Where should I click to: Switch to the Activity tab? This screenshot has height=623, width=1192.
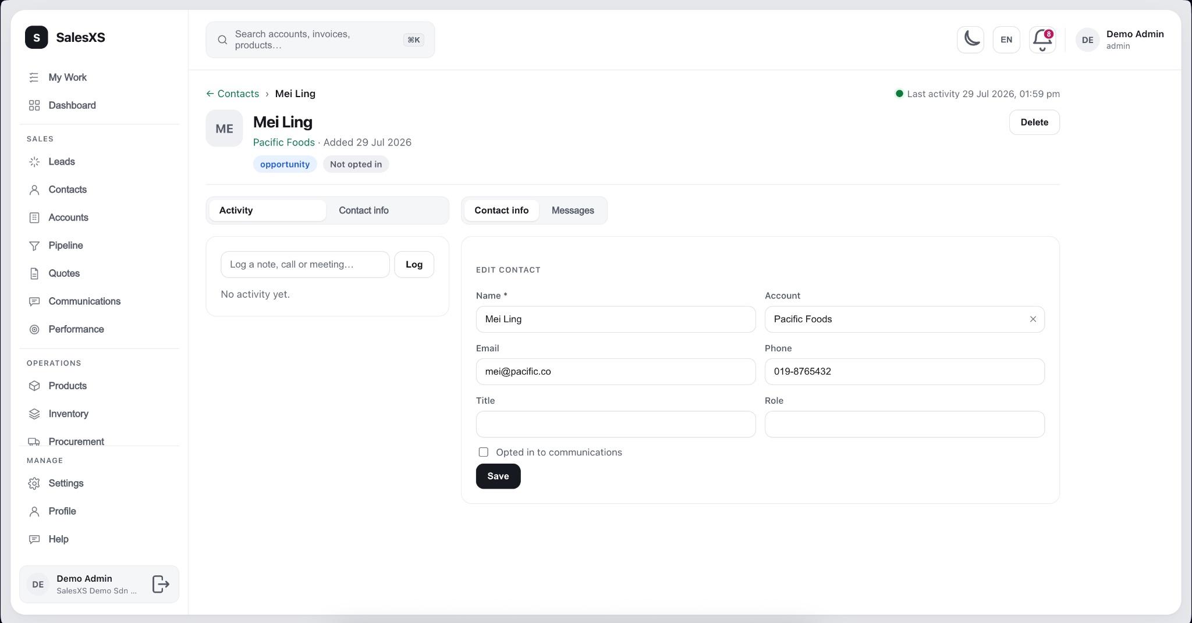(268, 211)
